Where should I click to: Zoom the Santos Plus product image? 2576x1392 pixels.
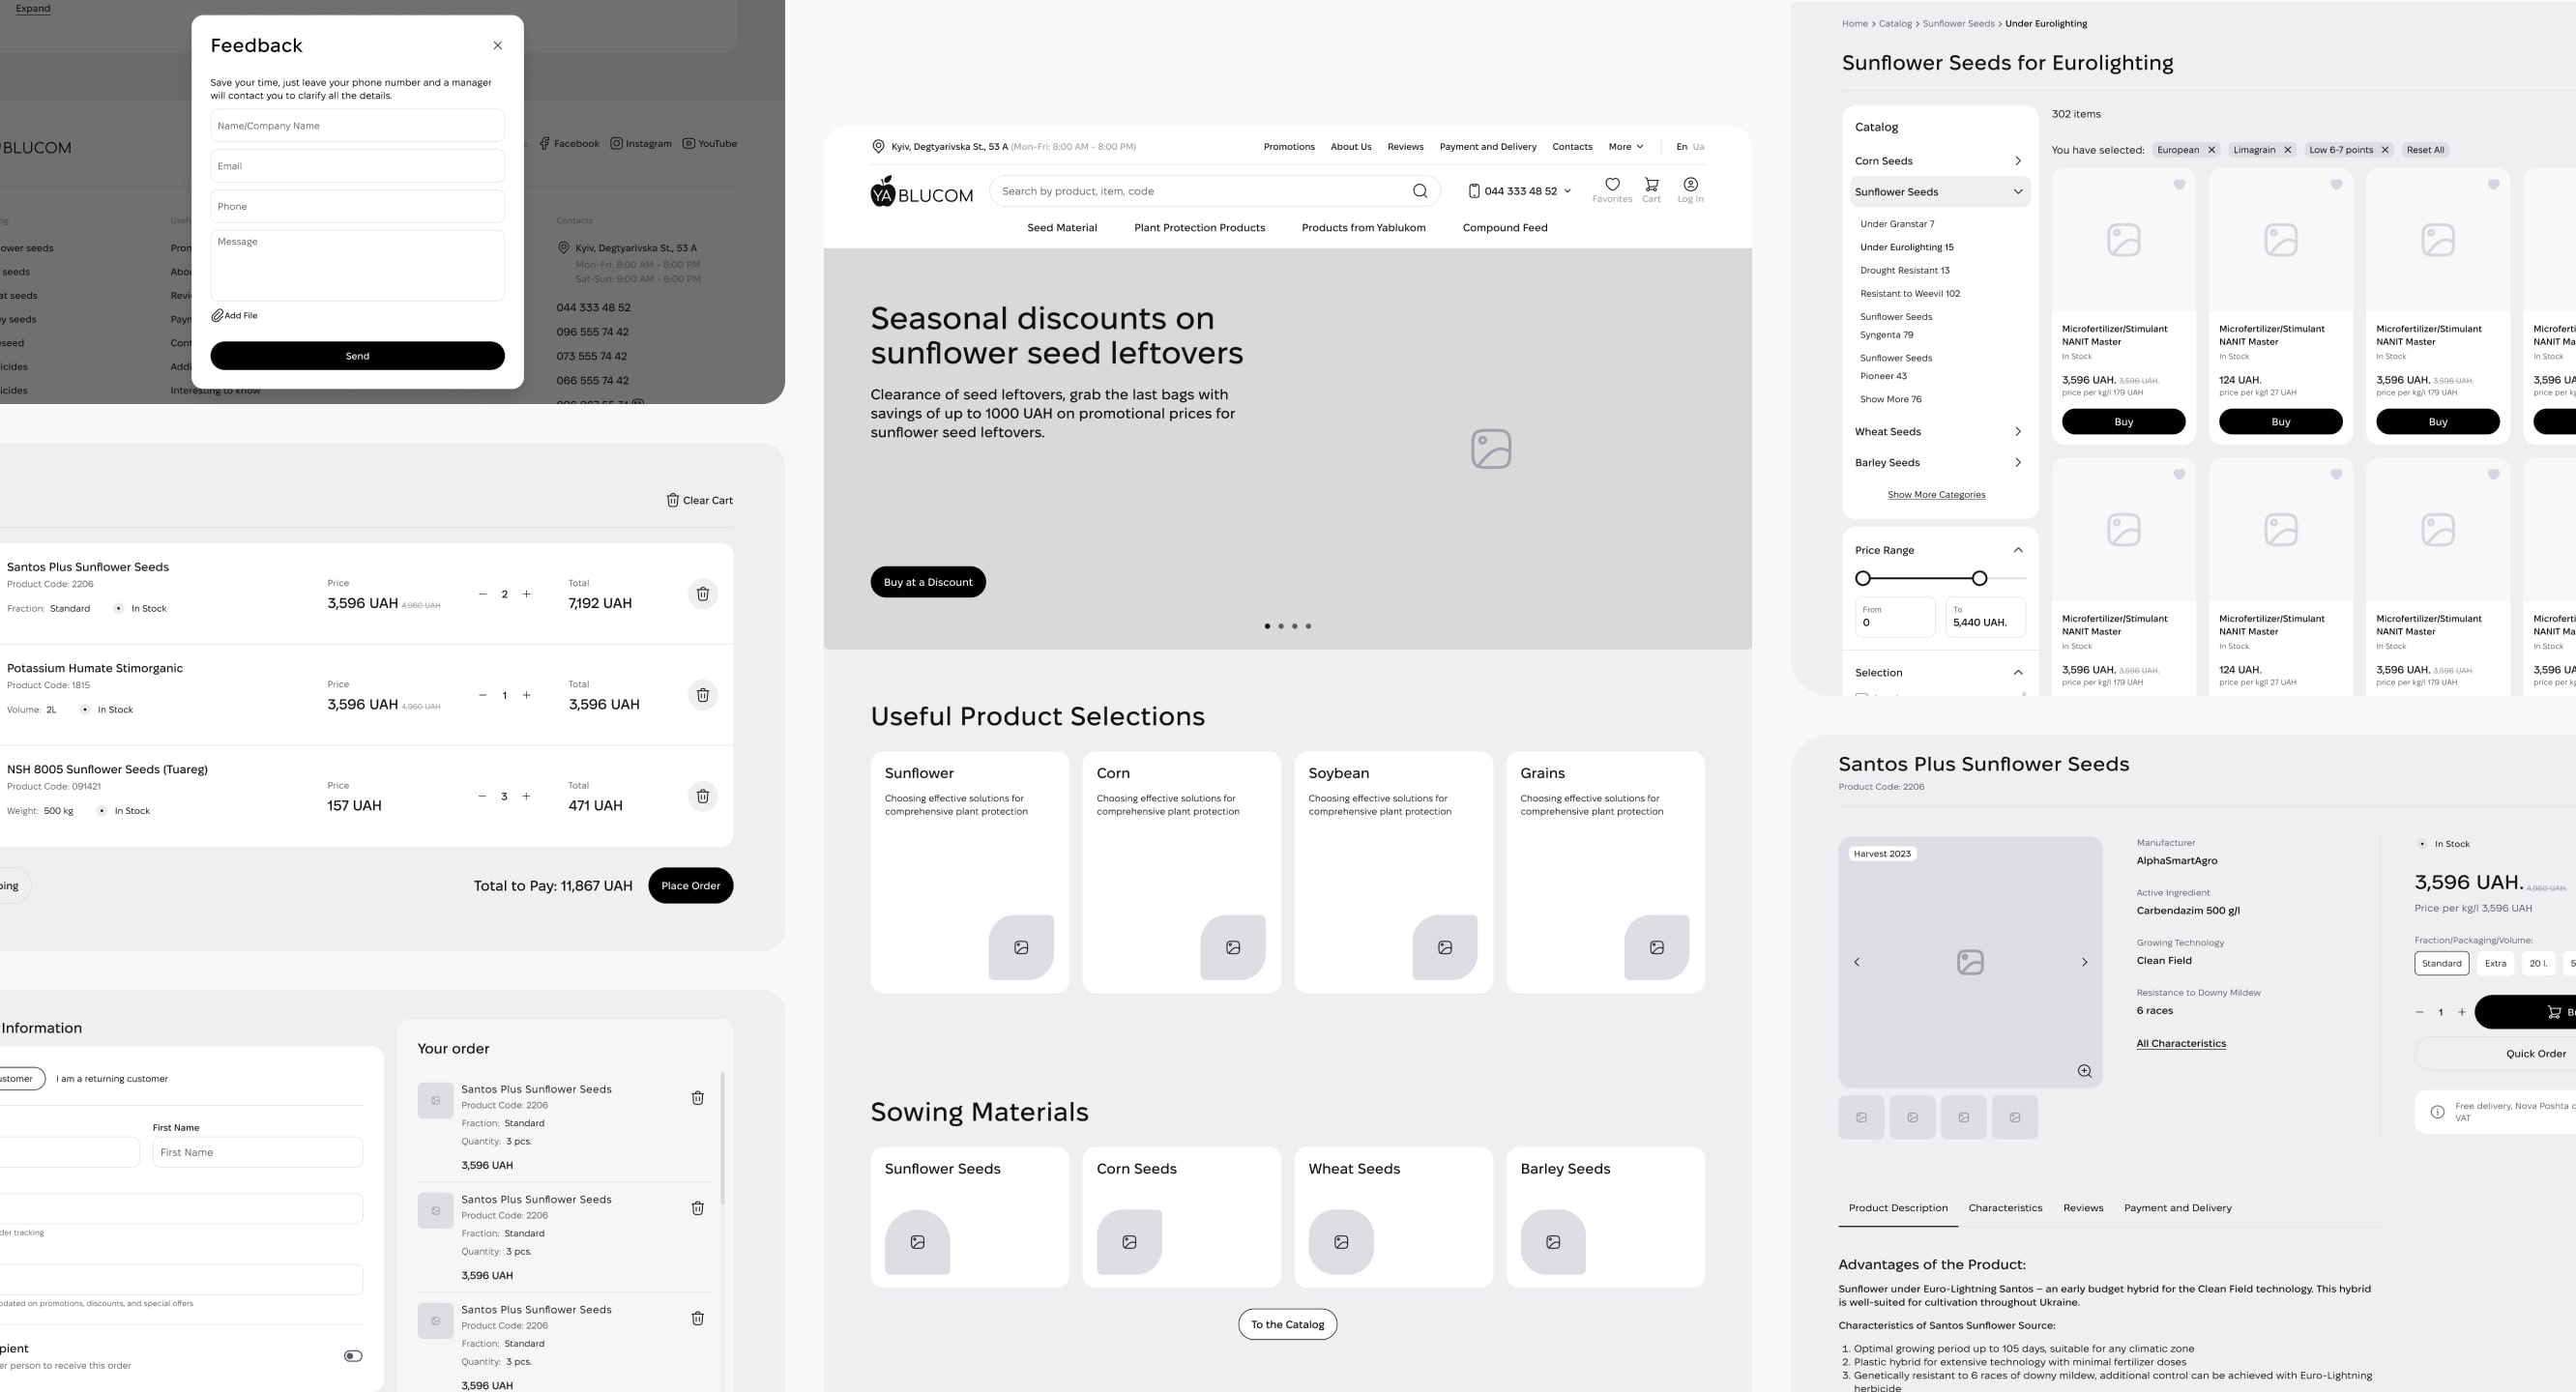(2084, 1071)
